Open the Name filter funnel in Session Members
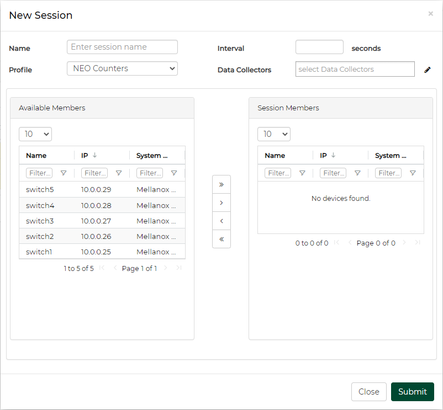The width and height of the screenshot is (443, 410). point(302,173)
